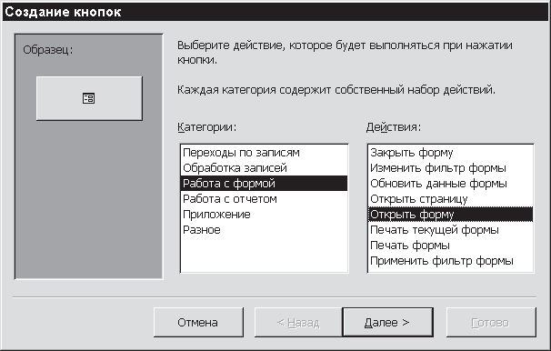This screenshot has width=551, height=351.
Task: Select the Приложение category
Action: [x=264, y=215]
